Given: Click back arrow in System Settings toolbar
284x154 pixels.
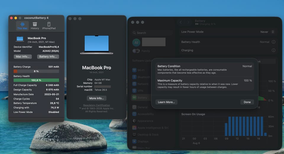Looking at the screenshot, I should point(180,22).
